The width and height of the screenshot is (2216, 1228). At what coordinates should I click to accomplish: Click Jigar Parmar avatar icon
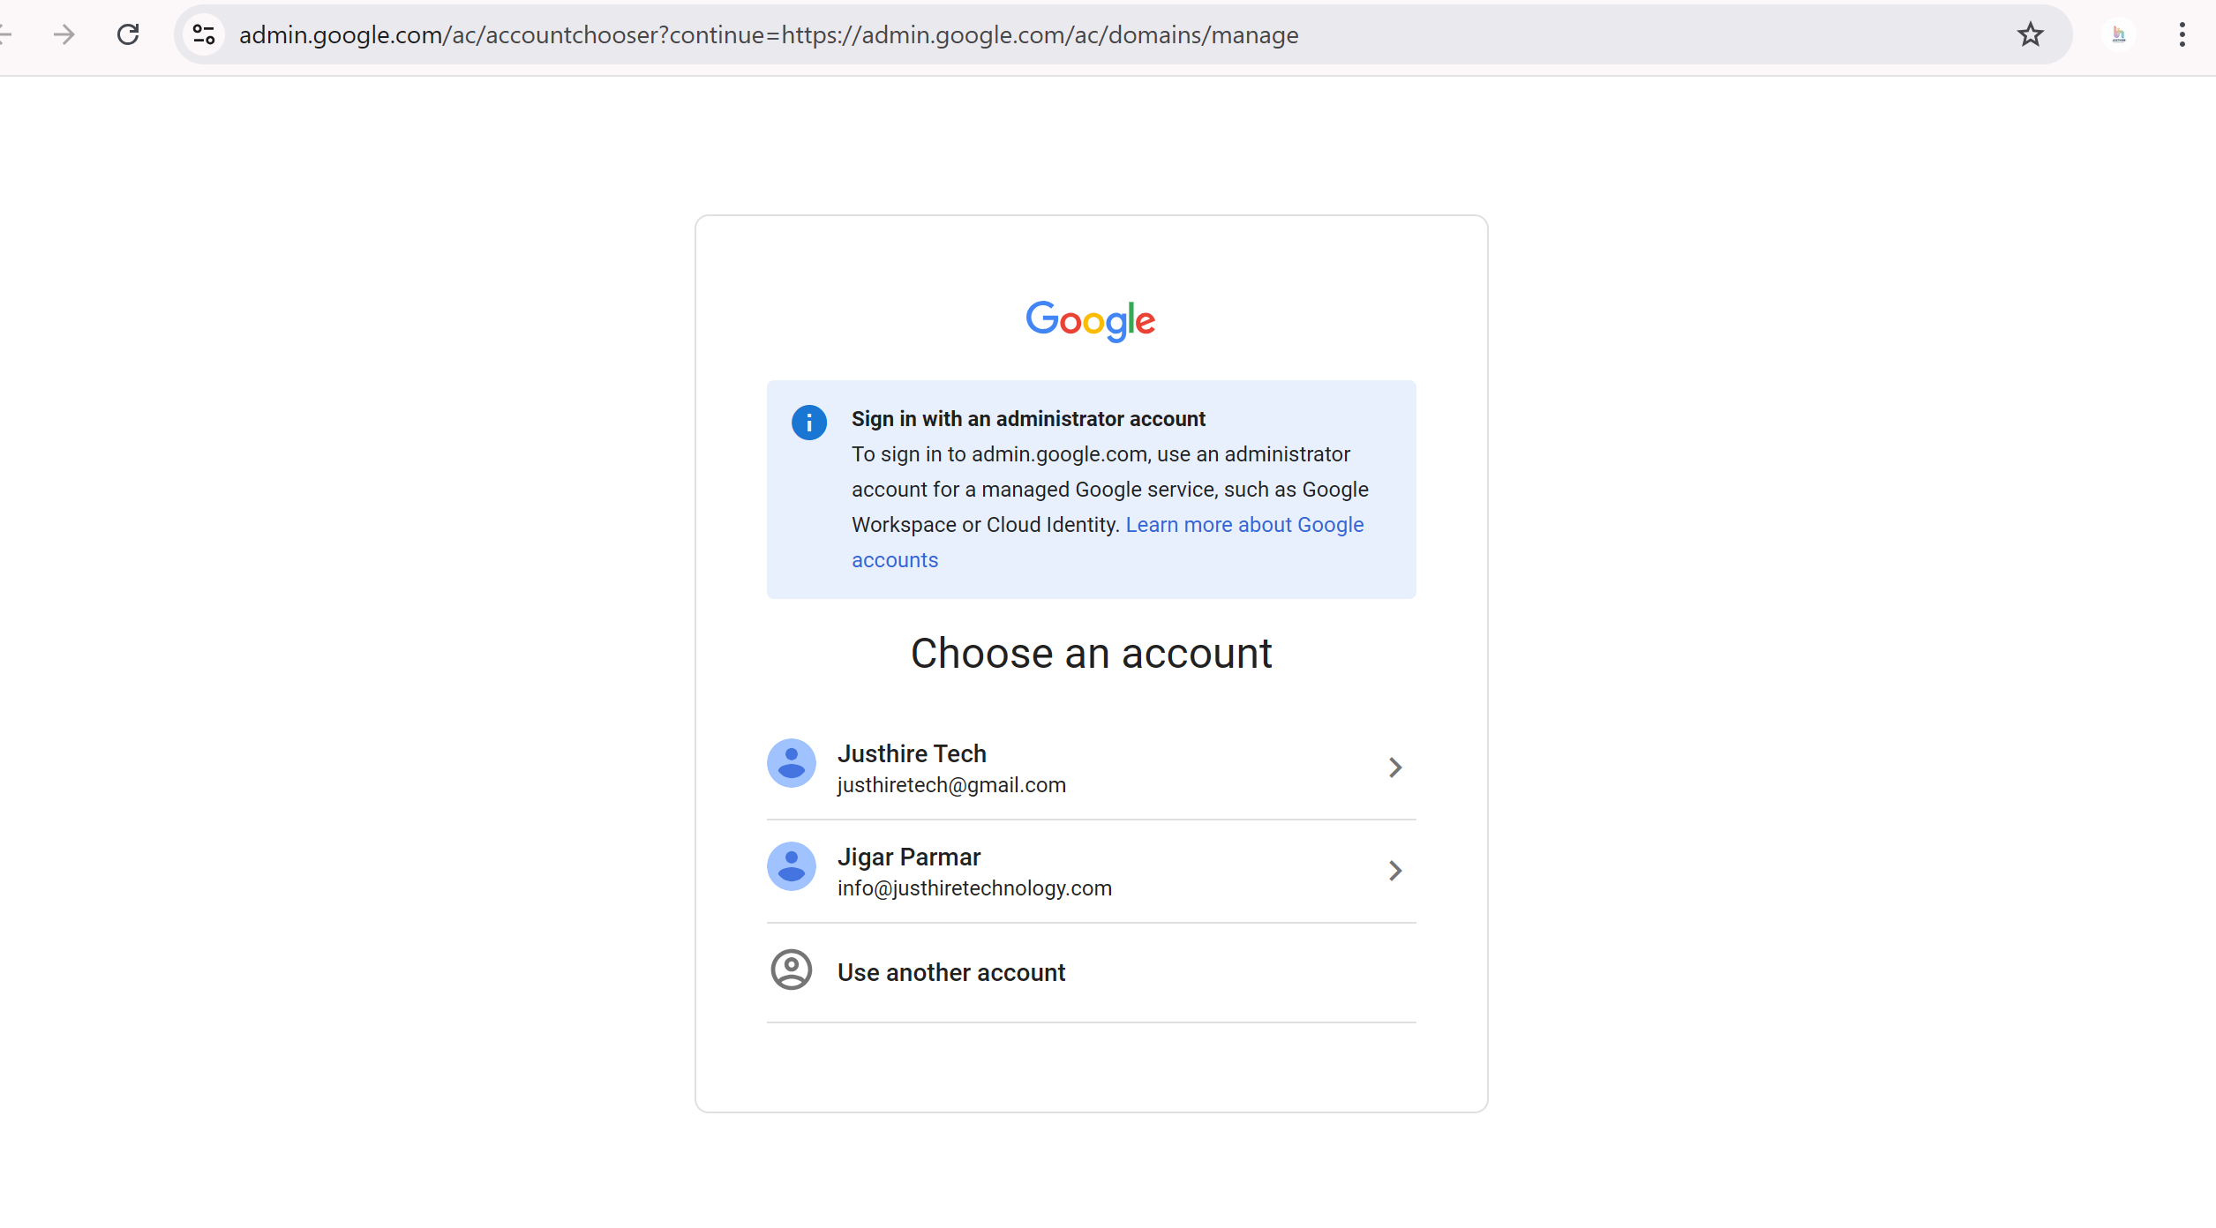point(791,866)
